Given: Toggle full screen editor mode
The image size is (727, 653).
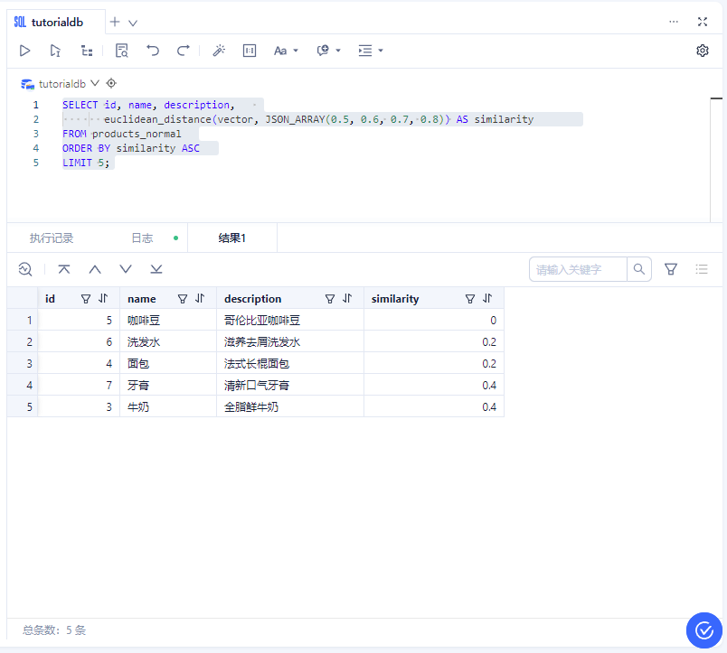Looking at the screenshot, I should (x=703, y=22).
